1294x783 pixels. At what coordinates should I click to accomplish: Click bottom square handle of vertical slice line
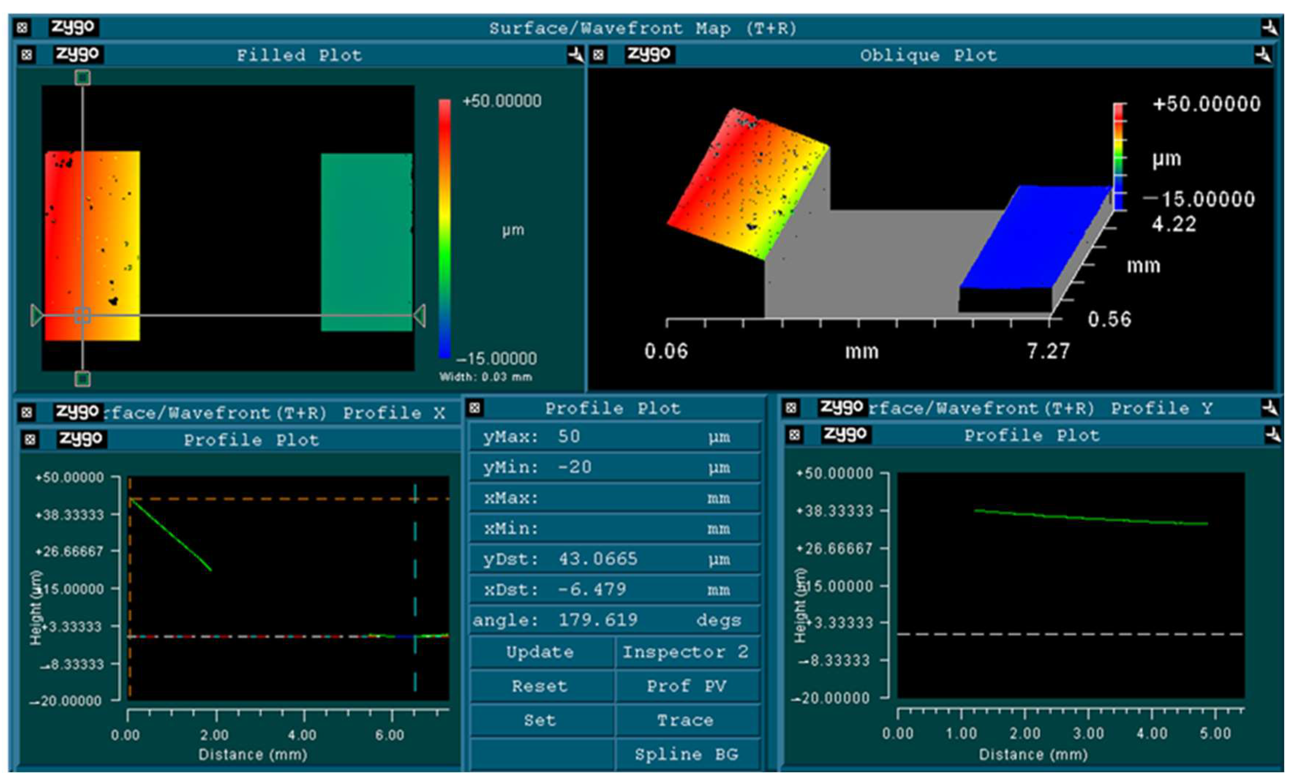click(82, 379)
